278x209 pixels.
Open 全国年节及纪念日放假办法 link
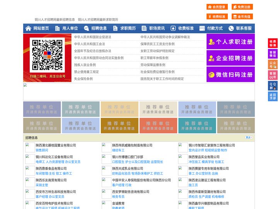point(93,51)
